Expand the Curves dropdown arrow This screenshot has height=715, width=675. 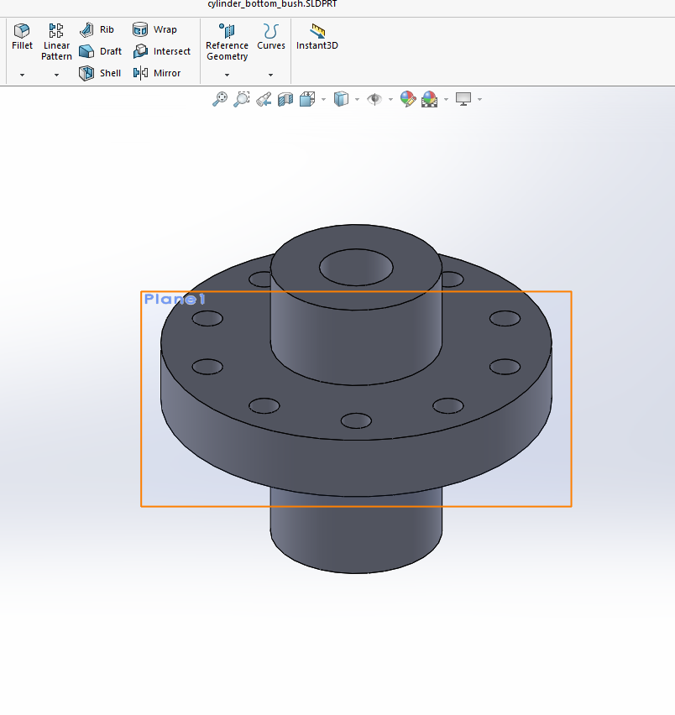click(270, 75)
